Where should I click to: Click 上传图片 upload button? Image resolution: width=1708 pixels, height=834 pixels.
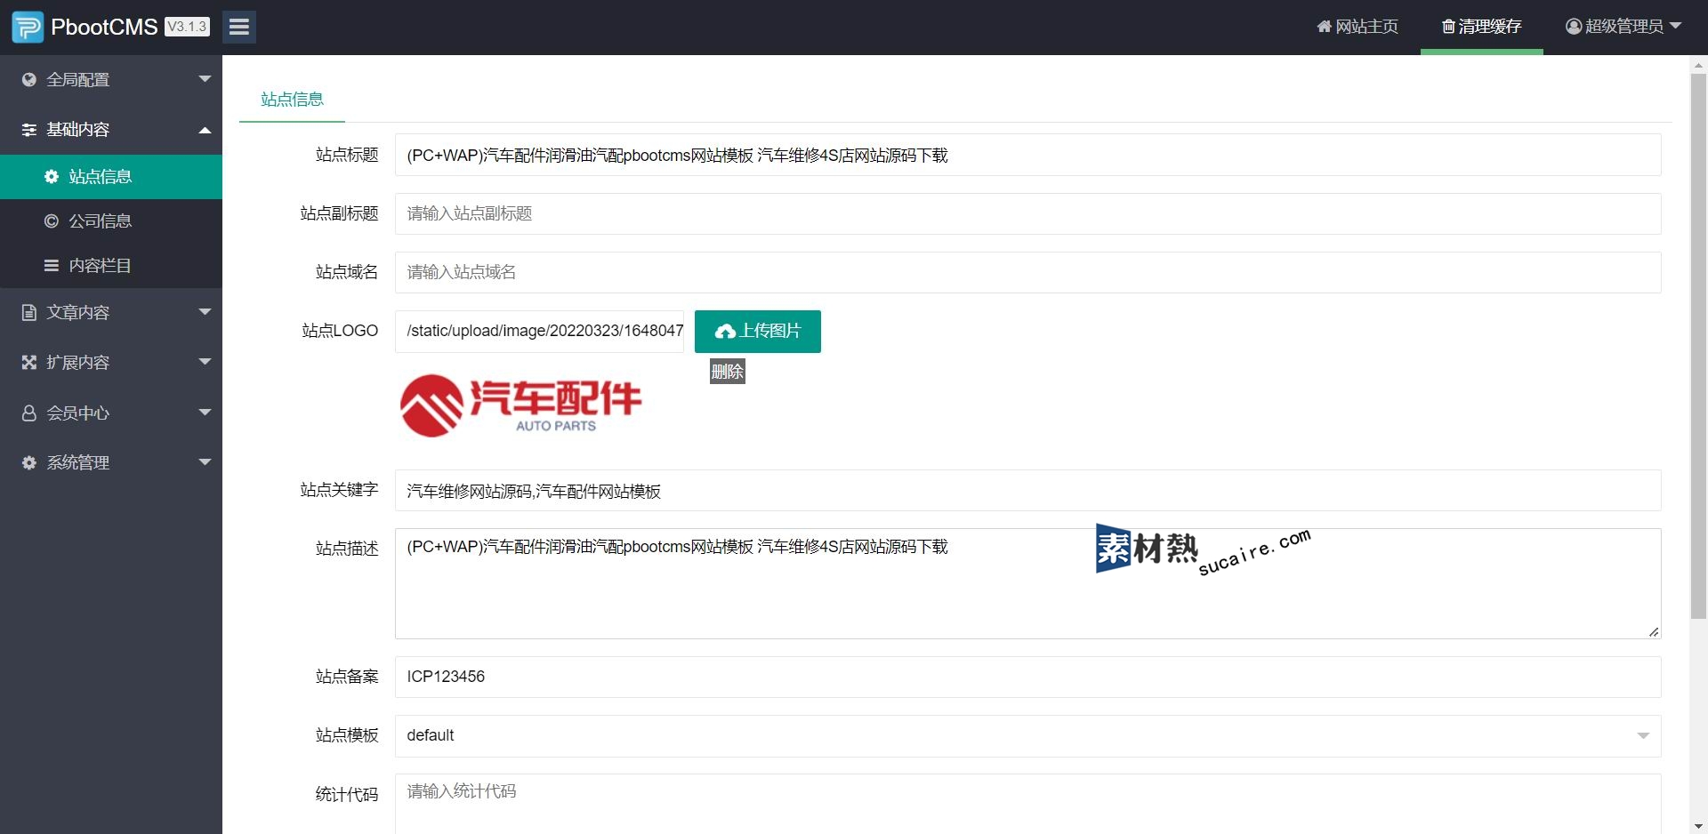click(758, 331)
